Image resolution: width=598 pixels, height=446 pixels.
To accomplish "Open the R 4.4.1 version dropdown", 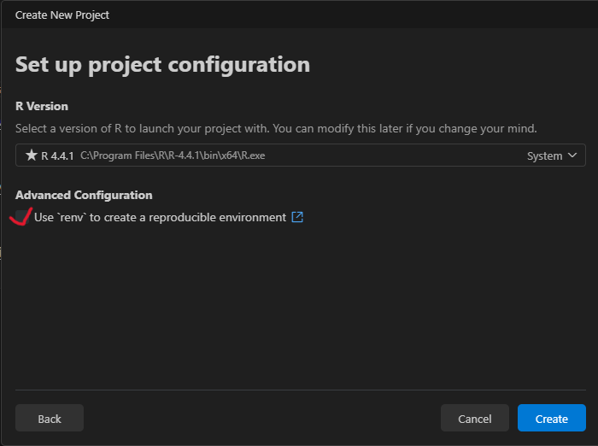I will pos(299,156).
